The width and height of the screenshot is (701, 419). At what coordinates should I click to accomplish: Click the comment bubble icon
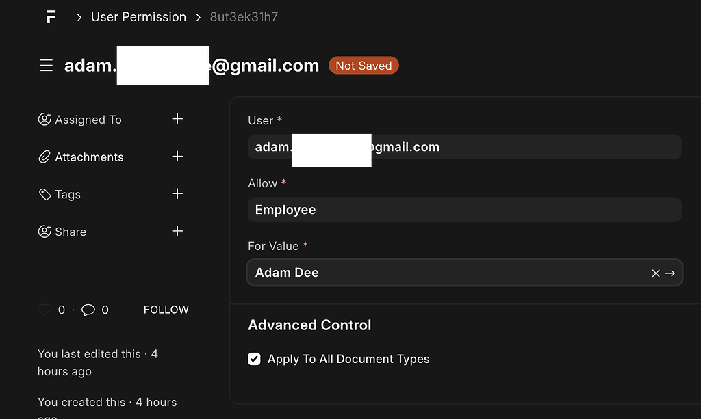coord(87,309)
